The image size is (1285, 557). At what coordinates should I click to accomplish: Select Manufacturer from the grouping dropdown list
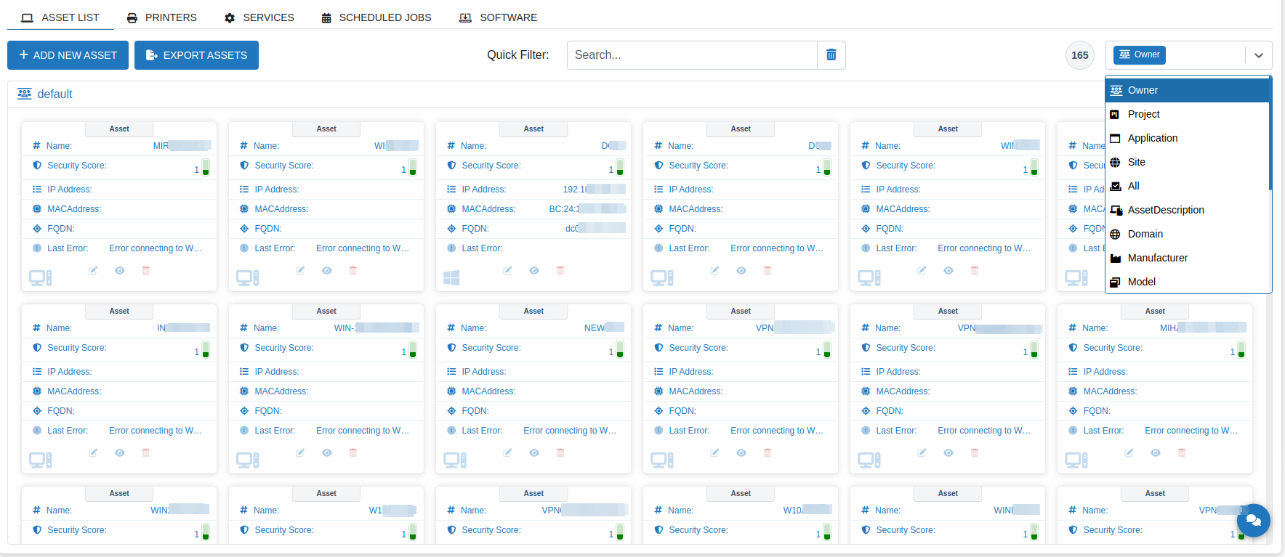click(x=1157, y=258)
